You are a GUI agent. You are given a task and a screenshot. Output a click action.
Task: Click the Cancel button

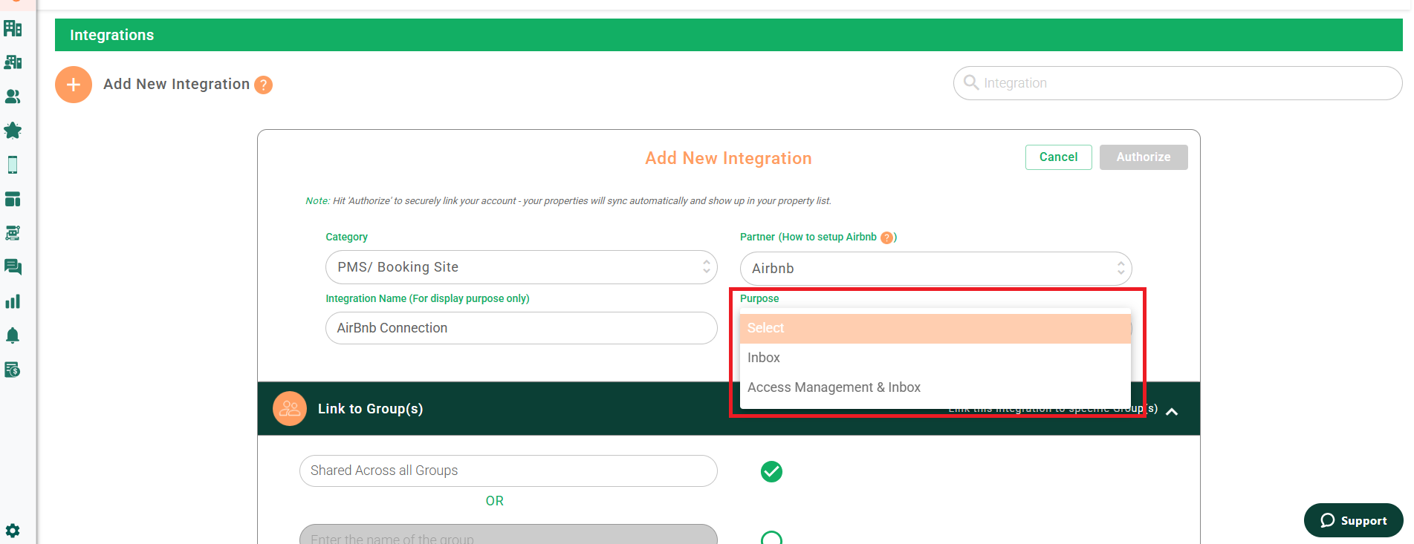click(1058, 157)
